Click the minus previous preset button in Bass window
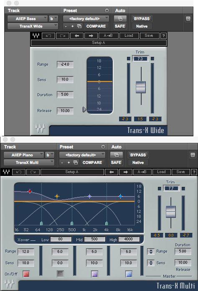198x291 pixels. pyautogui.click(x=66, y=26)
